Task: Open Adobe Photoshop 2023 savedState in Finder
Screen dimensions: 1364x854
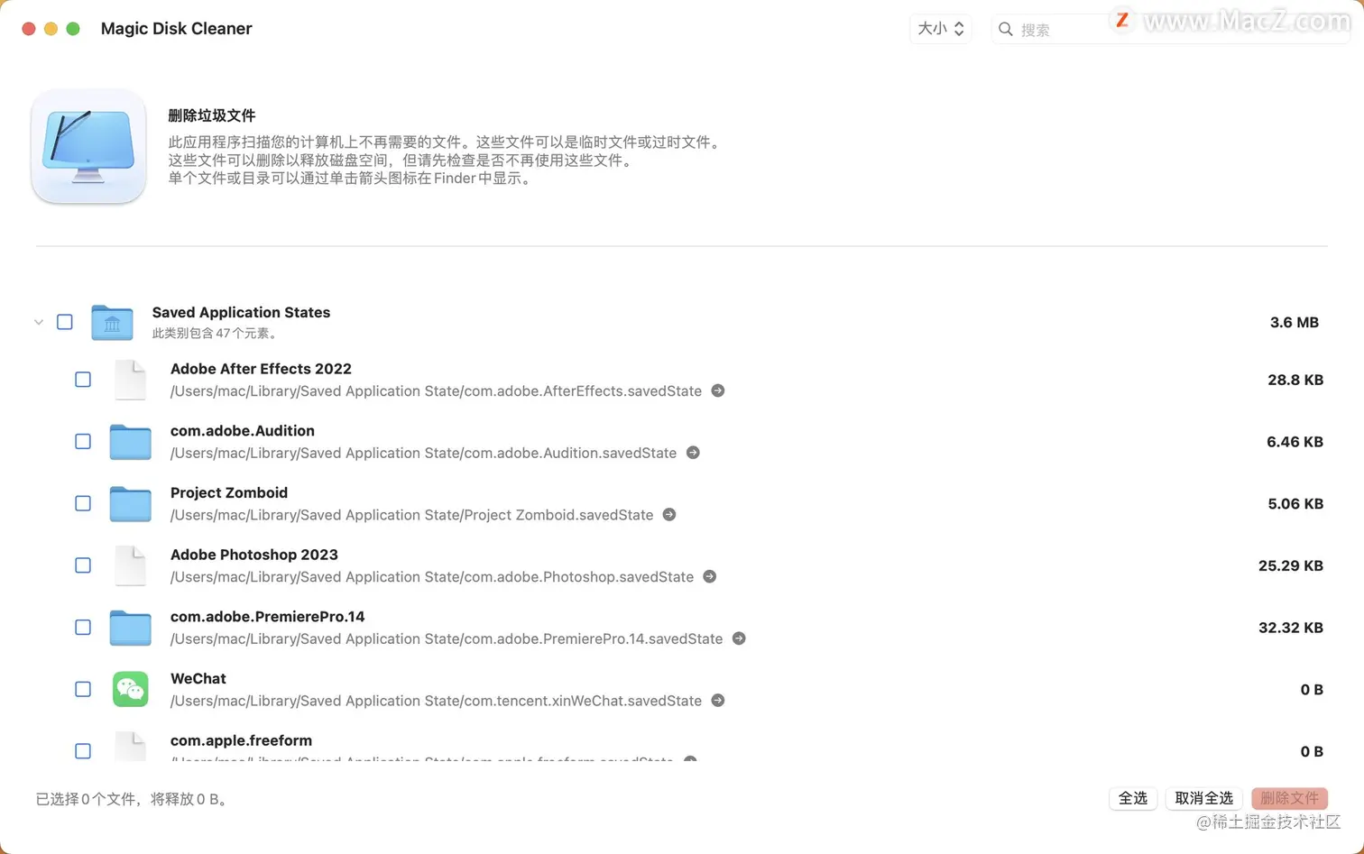Action: [x=709, y=576]
